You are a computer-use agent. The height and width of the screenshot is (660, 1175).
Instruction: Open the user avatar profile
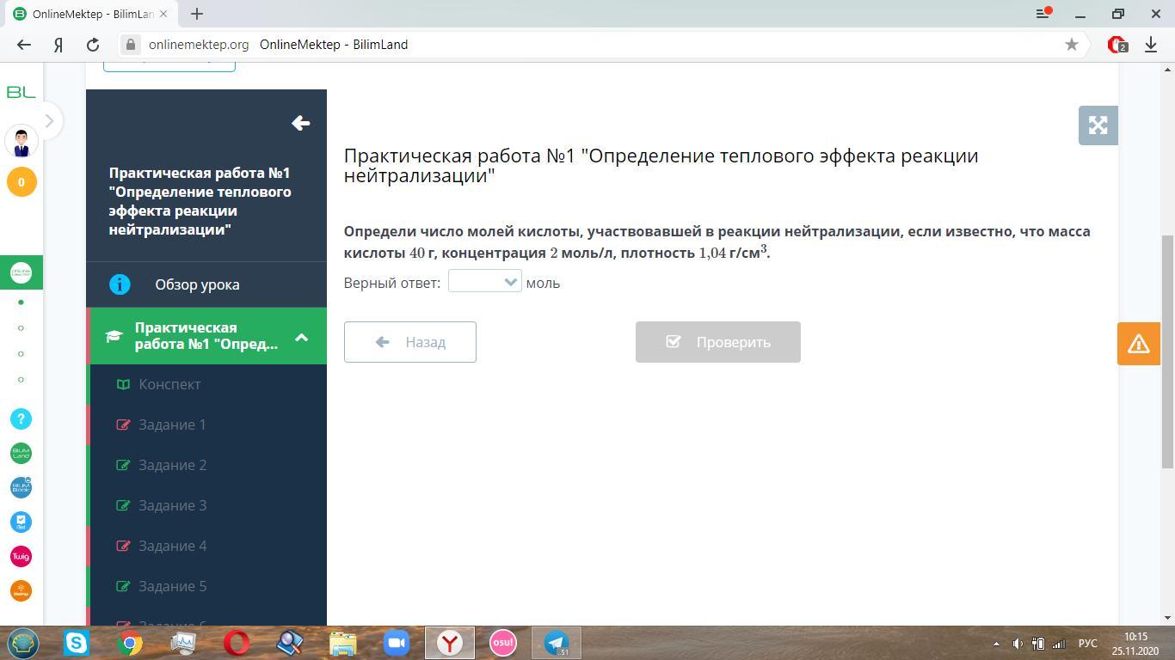point(22,141)
